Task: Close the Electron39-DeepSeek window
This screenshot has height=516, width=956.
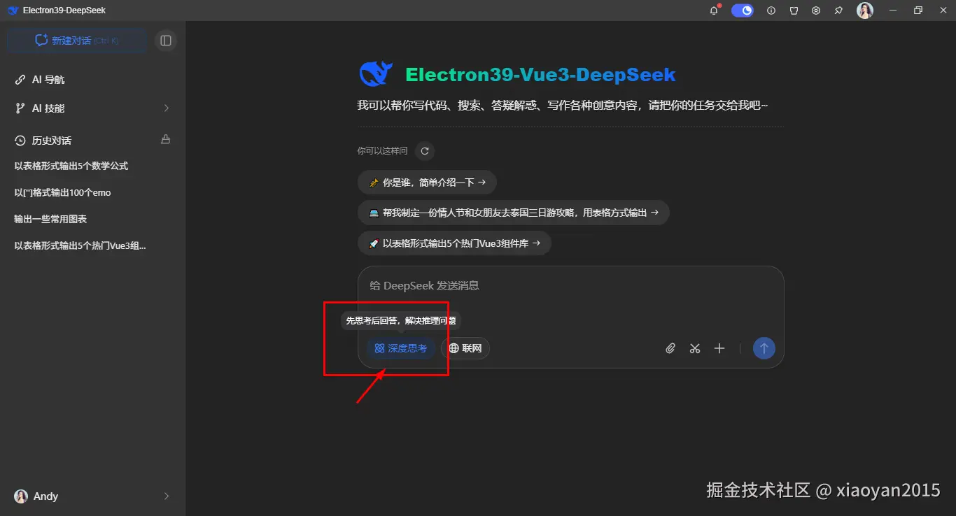Action: pos(943,10)
